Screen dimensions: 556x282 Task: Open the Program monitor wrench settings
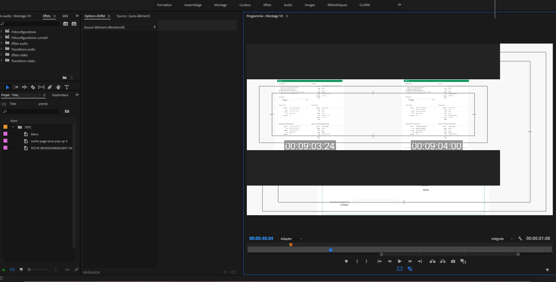520,238
